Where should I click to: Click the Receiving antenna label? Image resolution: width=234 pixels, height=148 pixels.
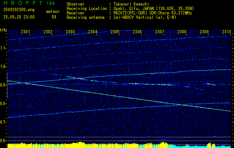tap(86, 17)
